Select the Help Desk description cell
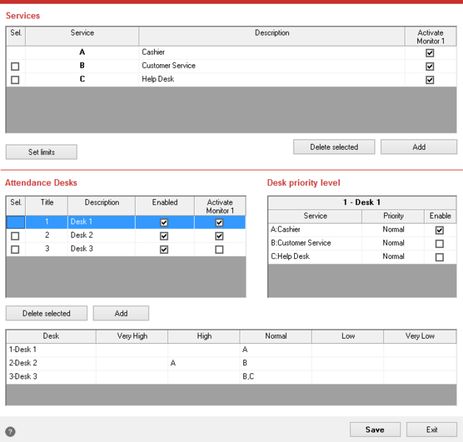Screen dimensions: 463x442 point(271,80)
